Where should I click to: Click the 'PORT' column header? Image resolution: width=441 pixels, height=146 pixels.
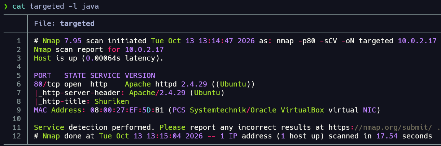click(x=43, y=75)
